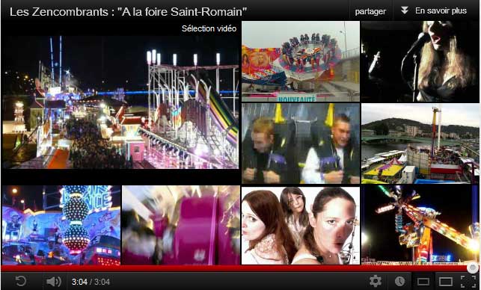
Task: Open the blurry pink ride thumbnail
Action: click(x=181, y=225)
